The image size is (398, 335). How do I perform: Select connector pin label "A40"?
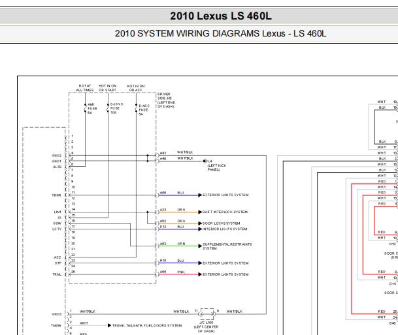tap(163, 158)
